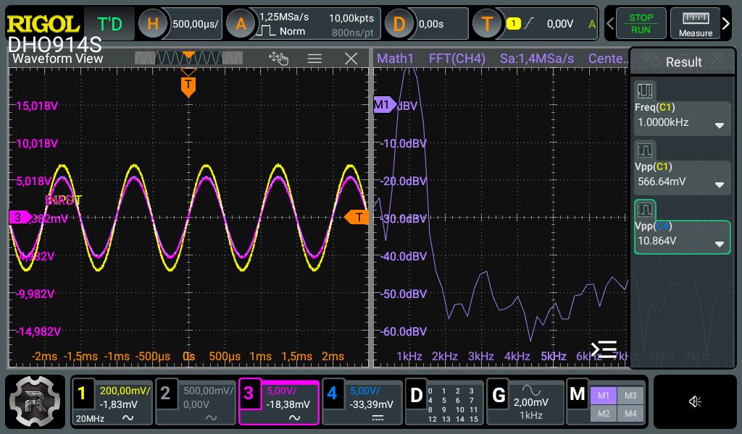Click the 0,00V trigger level value
This screenshot has width=742, height=434.
tap(560, 24)
